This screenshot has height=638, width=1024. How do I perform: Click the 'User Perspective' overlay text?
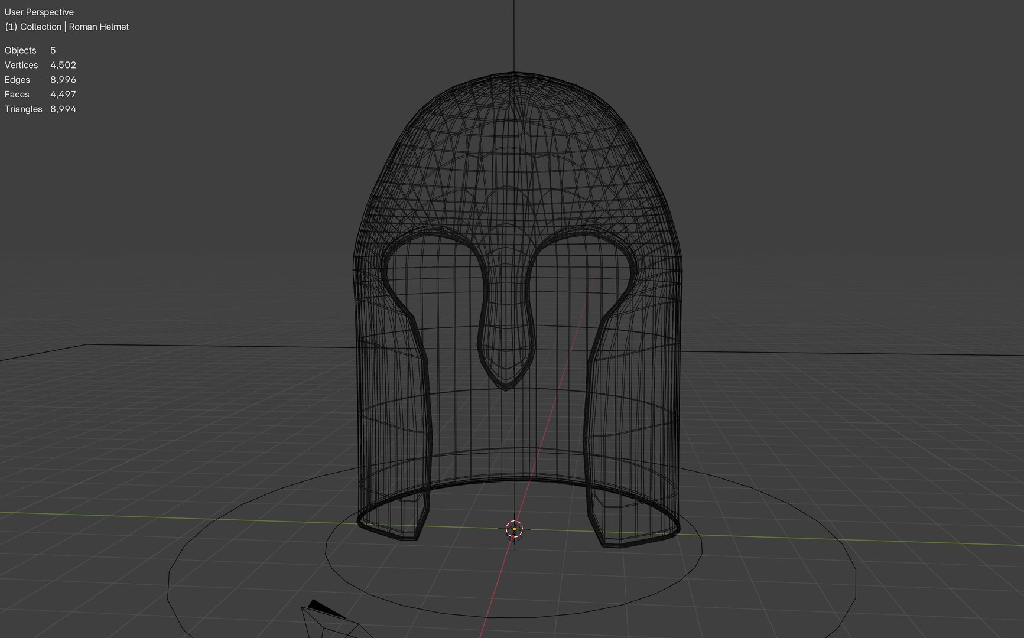39,12
